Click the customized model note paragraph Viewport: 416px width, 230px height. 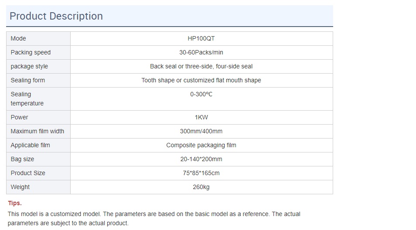tap(154, 218)
